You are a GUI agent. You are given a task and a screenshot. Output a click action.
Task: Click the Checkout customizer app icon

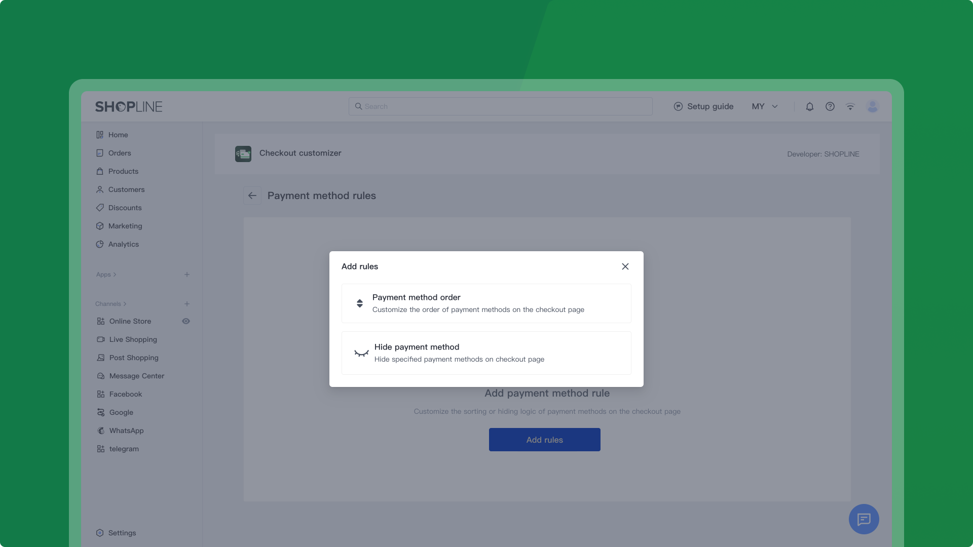pyautogui.click(x=243, y=153)
